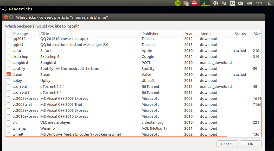
Task: Open the Spotify tray indicator
Action: [178, 3]
